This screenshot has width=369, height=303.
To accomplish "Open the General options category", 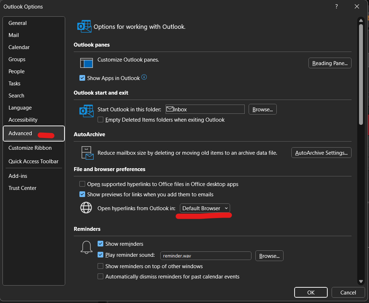I will [x=33, y=23].
